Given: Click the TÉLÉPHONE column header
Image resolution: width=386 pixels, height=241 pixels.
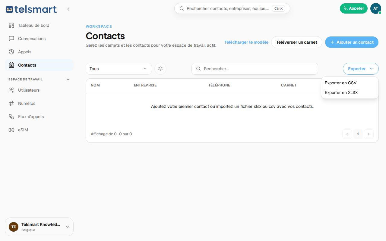Looking at the screenshot, I should 219,85.
